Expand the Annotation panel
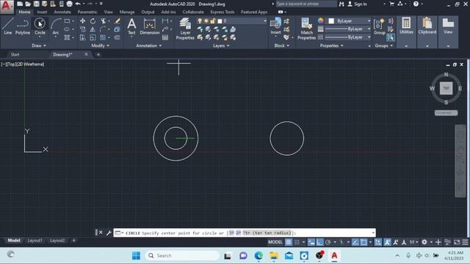Screen dimensions: 470x264 tap(149, 45)
